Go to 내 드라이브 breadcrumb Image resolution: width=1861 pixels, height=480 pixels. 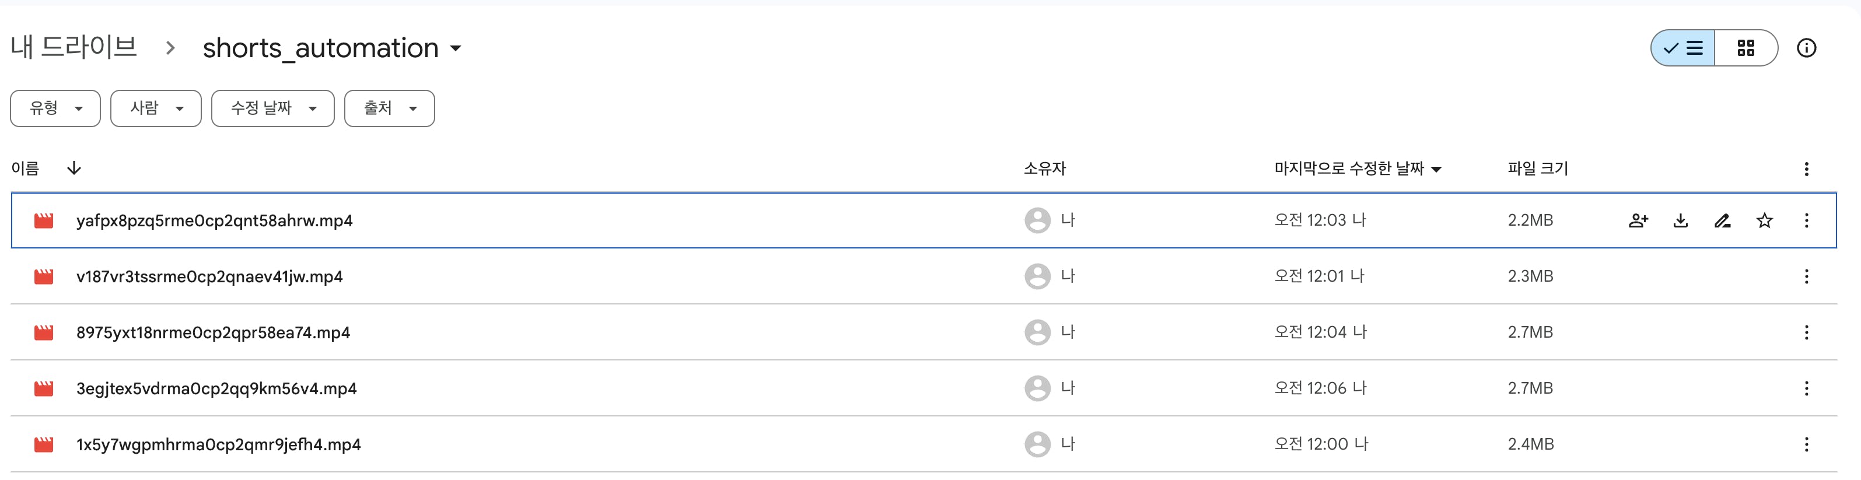pos(74,48)
